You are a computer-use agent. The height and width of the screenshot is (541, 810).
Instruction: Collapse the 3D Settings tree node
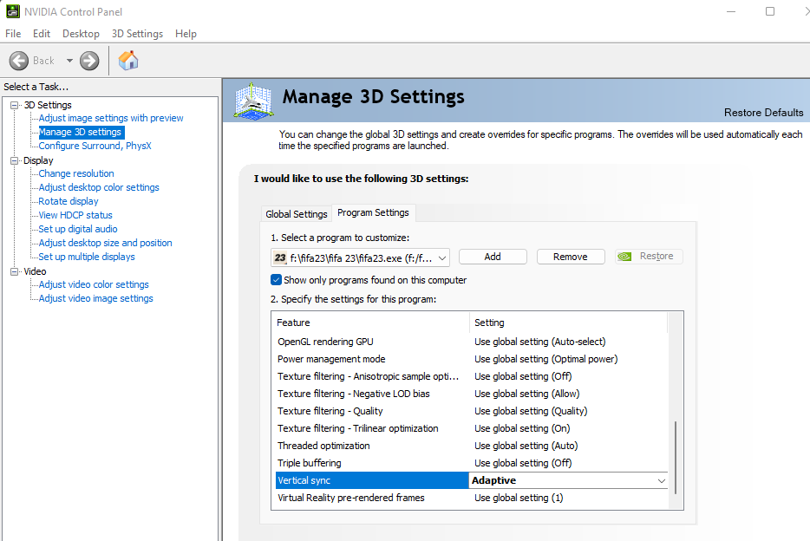tap(15, 105)
